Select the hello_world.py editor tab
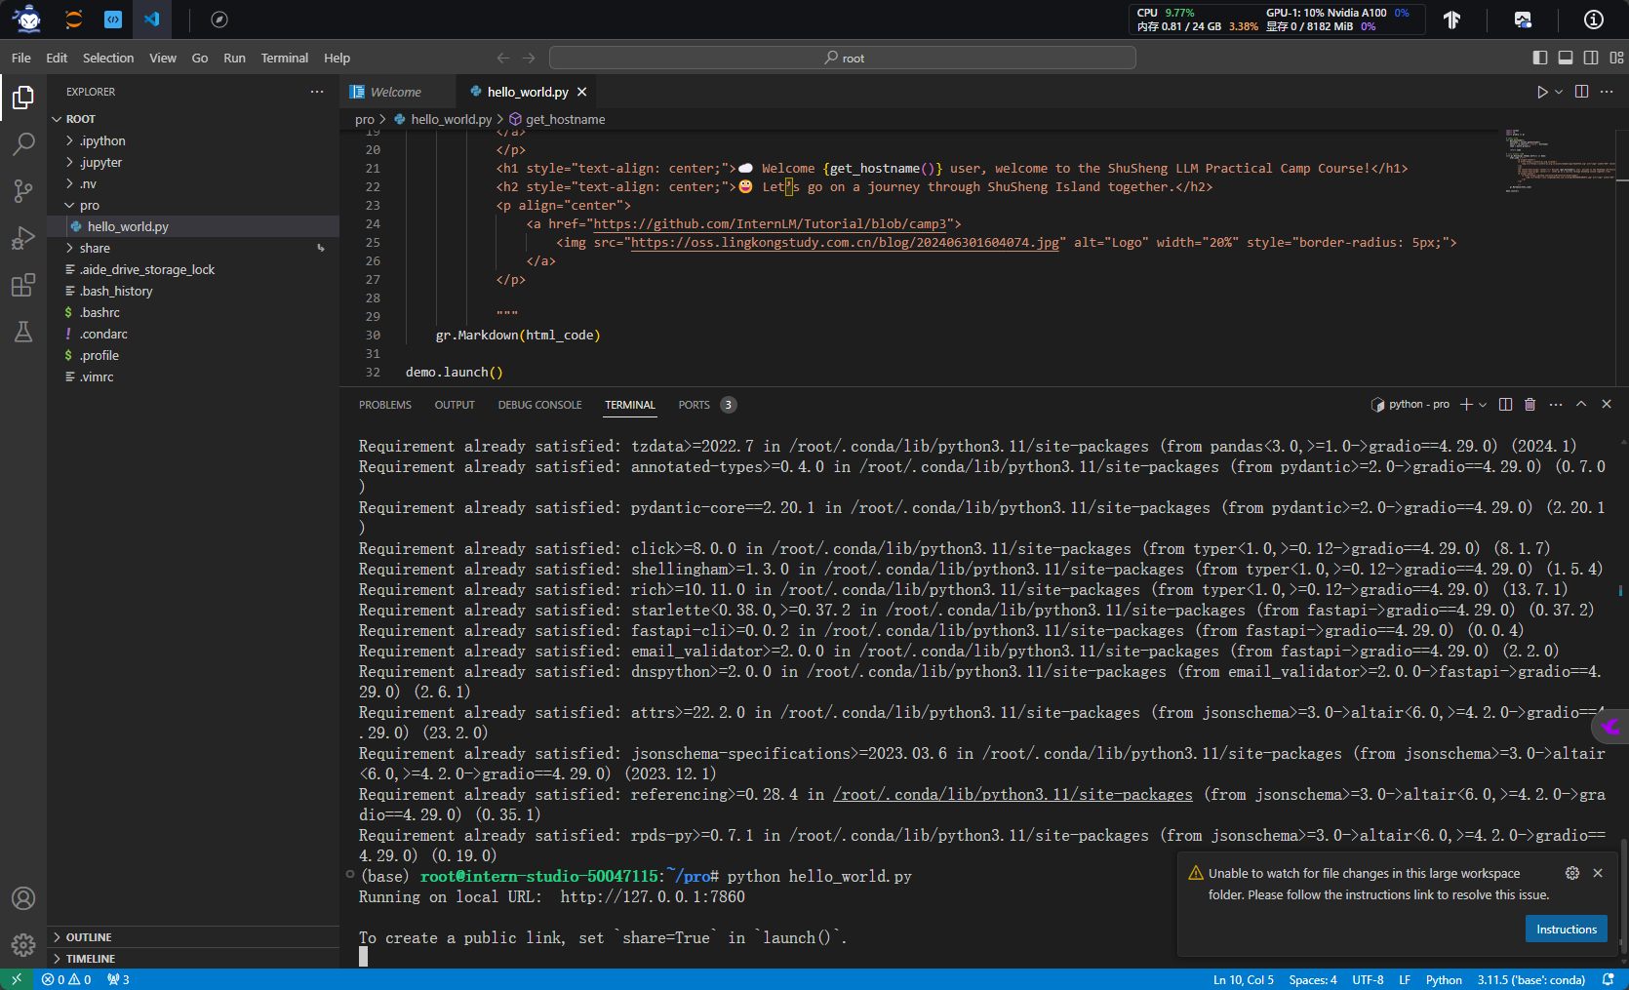This screenshot has width=1629, height=990. pyautogui.click(x=528, y=92)
